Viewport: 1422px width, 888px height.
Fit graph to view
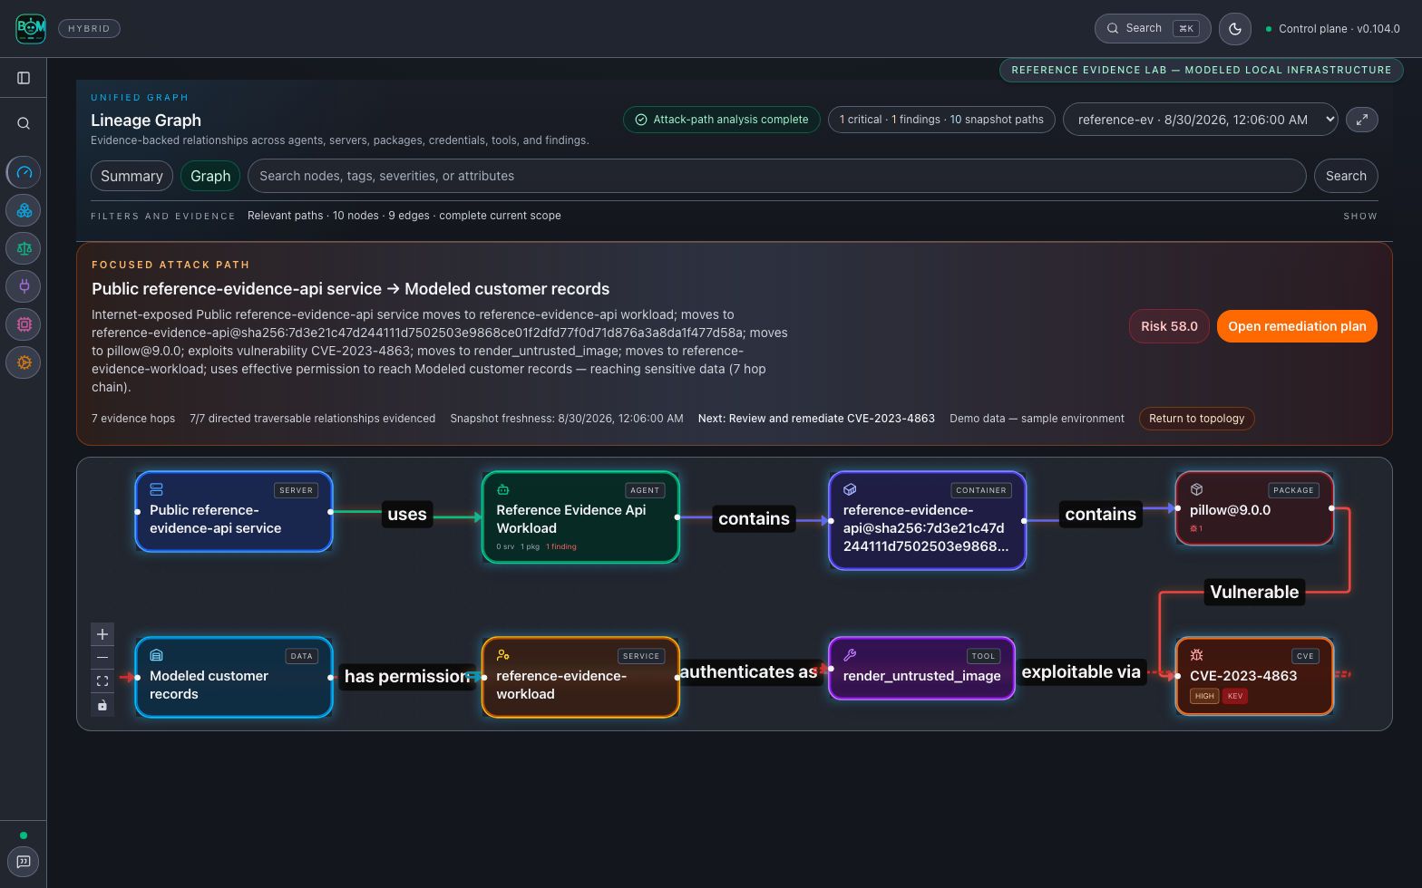pos(102,680)
